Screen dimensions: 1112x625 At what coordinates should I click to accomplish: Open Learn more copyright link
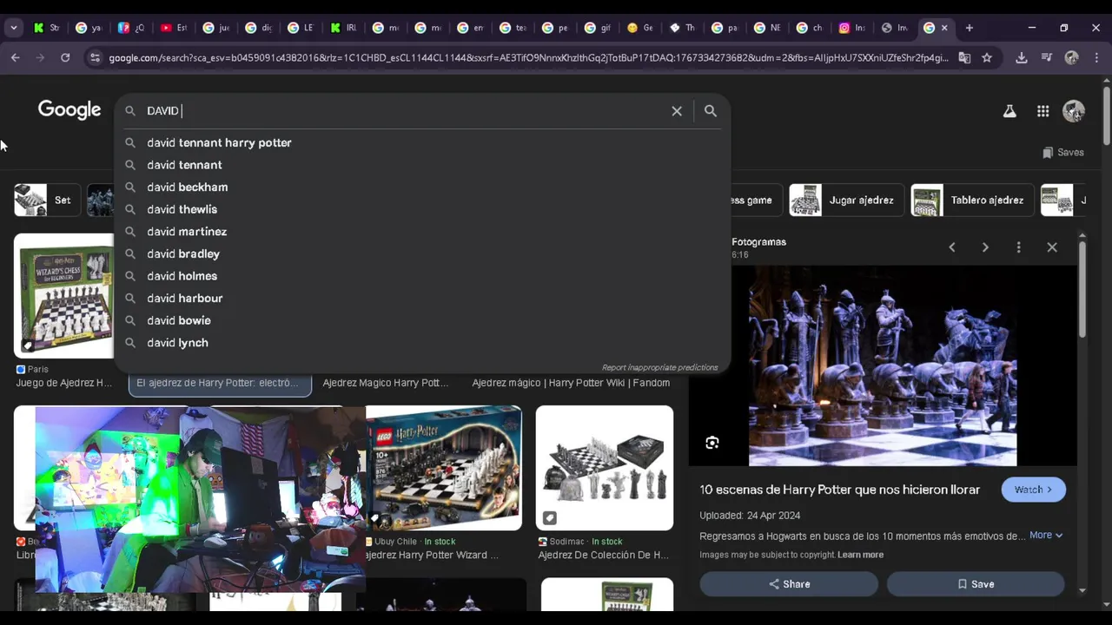(x=860, y=555)
